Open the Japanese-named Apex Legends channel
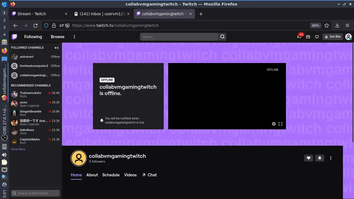Screen dimensions: 354x199 click(x=35, y=122)
